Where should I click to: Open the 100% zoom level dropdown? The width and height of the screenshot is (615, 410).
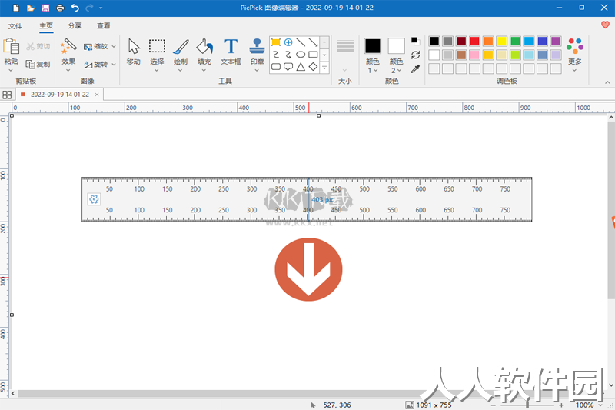point(600,405)
